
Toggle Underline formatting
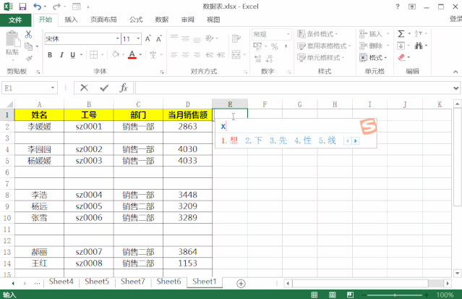pyautogui.click(x=73, y=55)
